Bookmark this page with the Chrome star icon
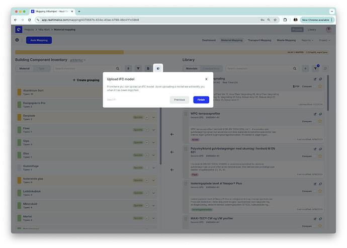The height and width of the screenshot is (248, 347). (x=275, y=20)
